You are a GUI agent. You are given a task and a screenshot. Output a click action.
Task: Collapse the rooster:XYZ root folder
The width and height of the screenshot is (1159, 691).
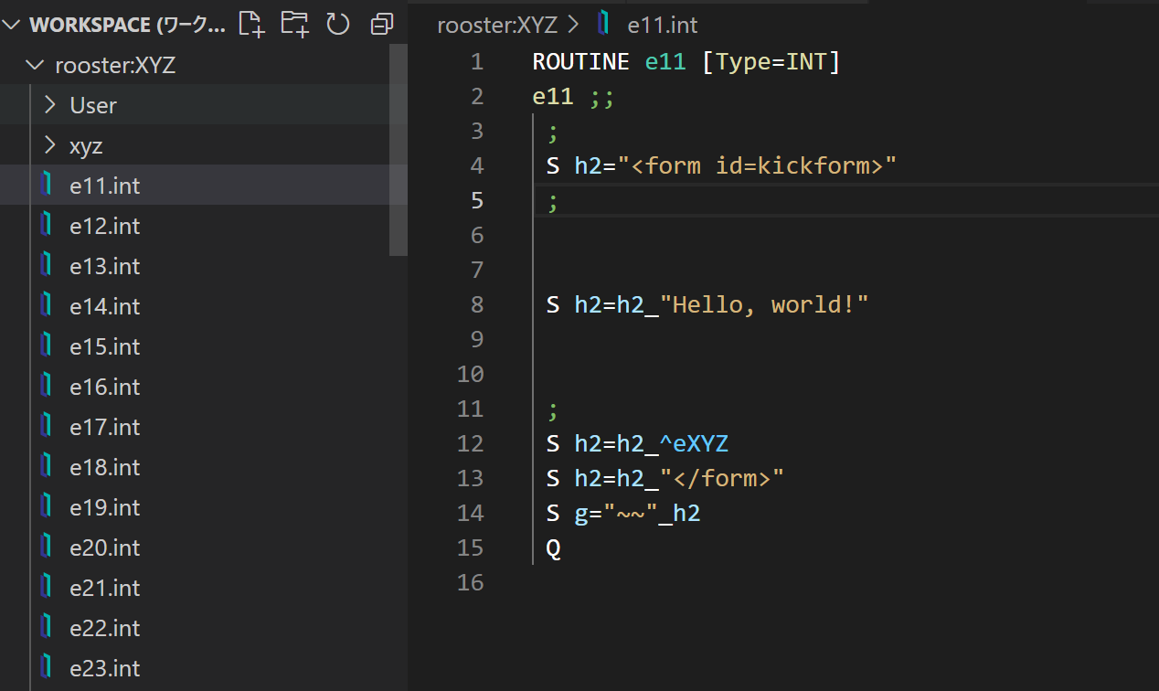click(x=36, y=65)
